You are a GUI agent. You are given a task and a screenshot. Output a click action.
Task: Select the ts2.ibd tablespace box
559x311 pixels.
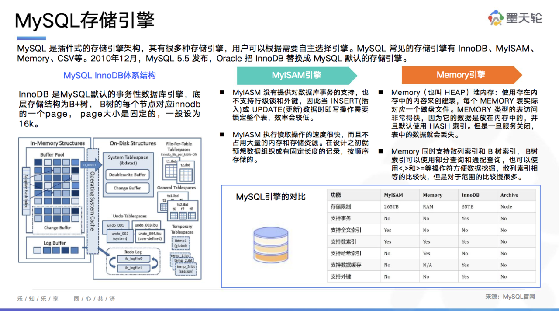[183, 210]
